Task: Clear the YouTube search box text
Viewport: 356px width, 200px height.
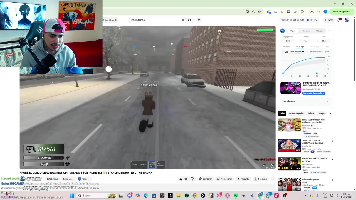Action: 183,20
